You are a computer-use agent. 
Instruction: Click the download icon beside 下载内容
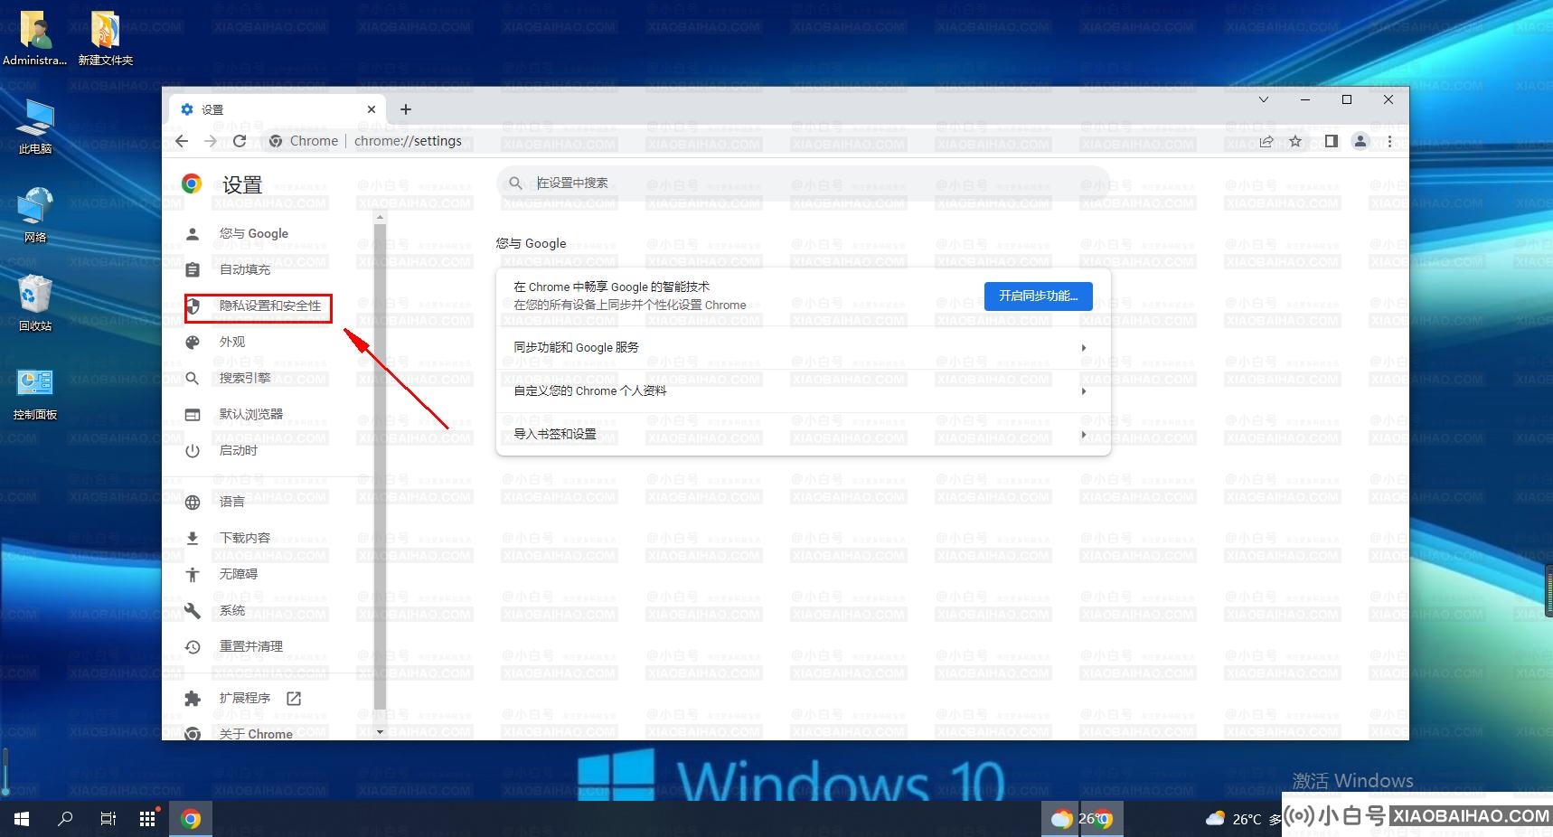point(193,538)
